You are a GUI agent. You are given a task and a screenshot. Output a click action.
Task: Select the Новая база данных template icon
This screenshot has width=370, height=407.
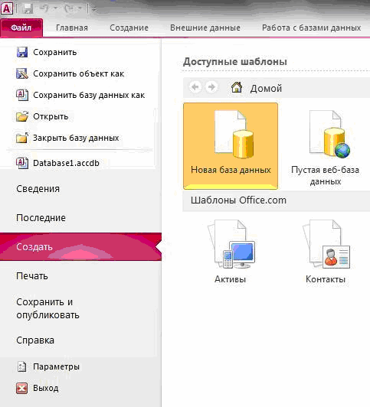point(234,134)
